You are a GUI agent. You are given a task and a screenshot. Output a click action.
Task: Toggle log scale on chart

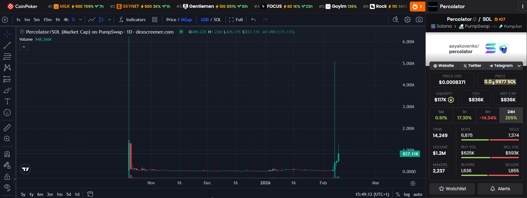(407, 194)
